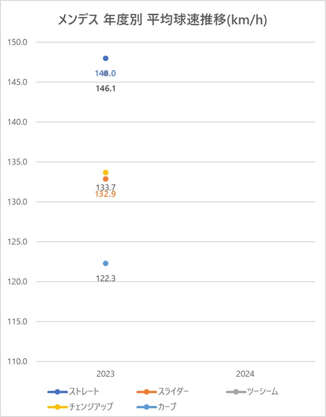Select the 148.0 data label

[x=105, y=73]
